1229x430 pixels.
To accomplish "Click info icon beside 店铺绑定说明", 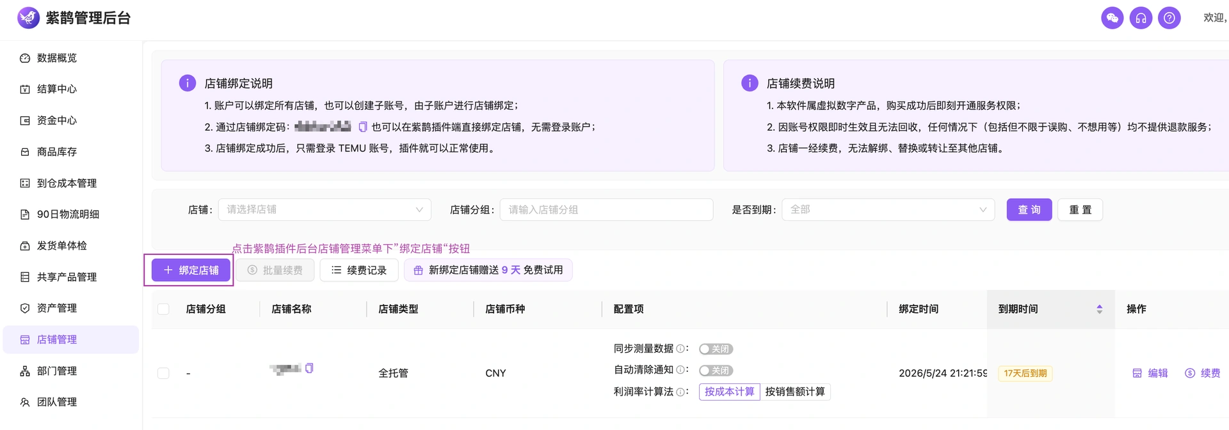I will pyautogui.click(x=187, y=83).
